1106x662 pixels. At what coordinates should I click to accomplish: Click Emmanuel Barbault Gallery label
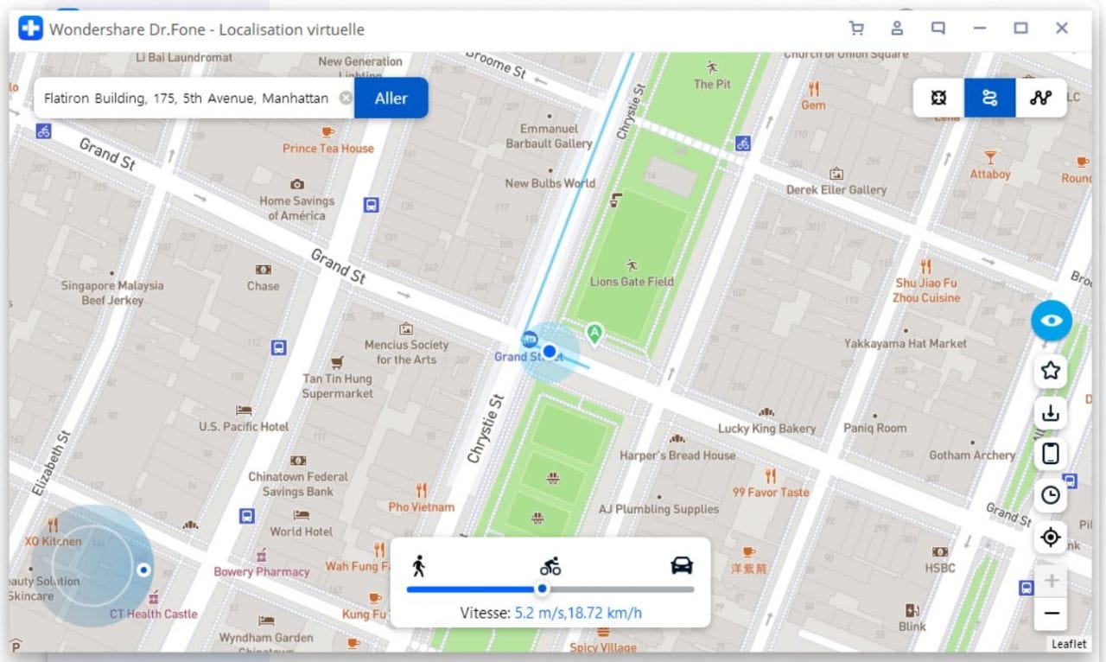(549, 136)
